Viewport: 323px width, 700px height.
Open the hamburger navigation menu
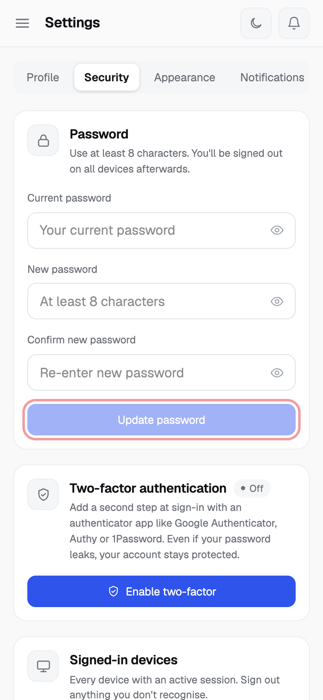tap(22, 23)
